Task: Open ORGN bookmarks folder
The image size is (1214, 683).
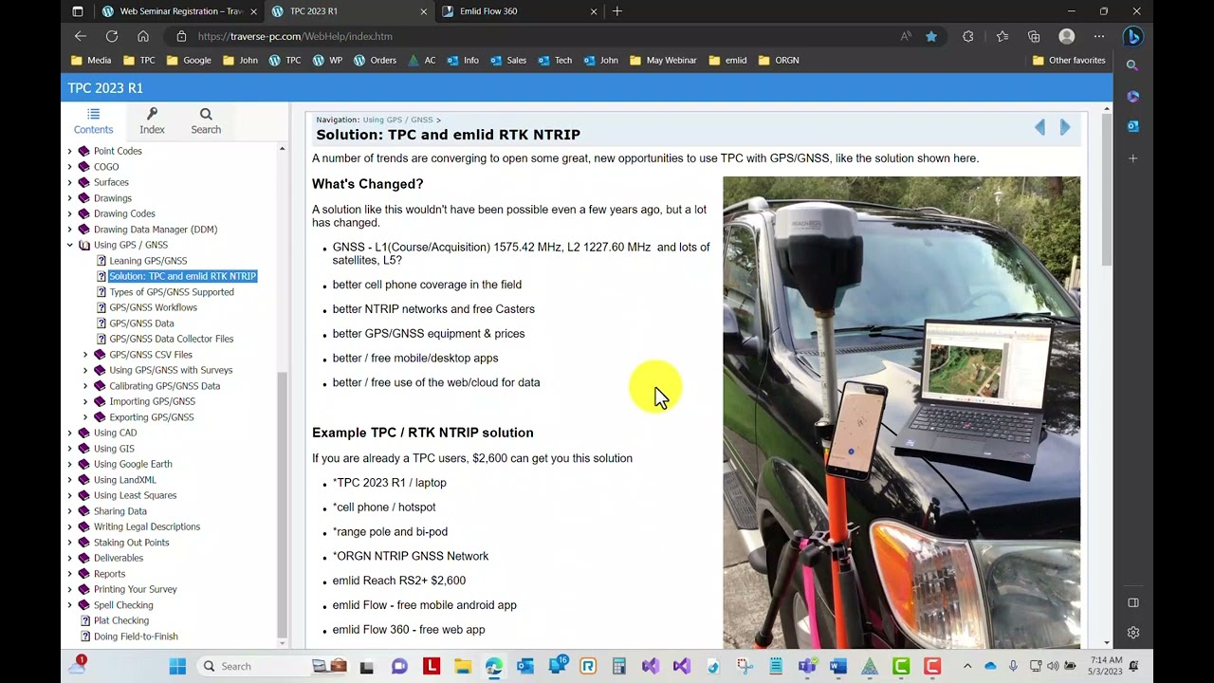Action: [779, 60]
